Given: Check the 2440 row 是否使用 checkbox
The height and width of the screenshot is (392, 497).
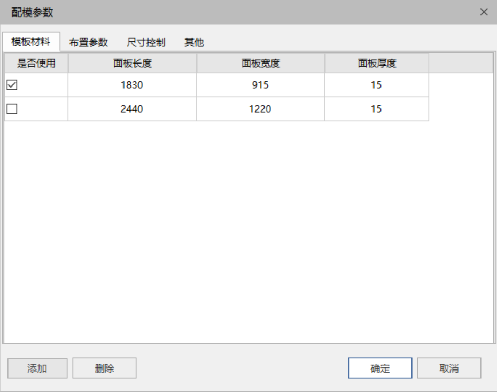Looking at the screenshot, I should click(12, 109).
